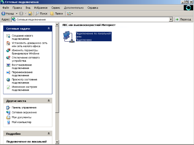Collapse the Другие места panel
This screenshot has width=194, height=145.
click(49, 101)
